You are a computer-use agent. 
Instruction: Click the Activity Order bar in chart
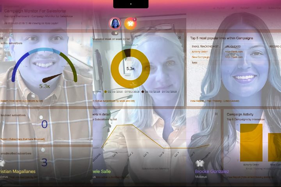251,142
